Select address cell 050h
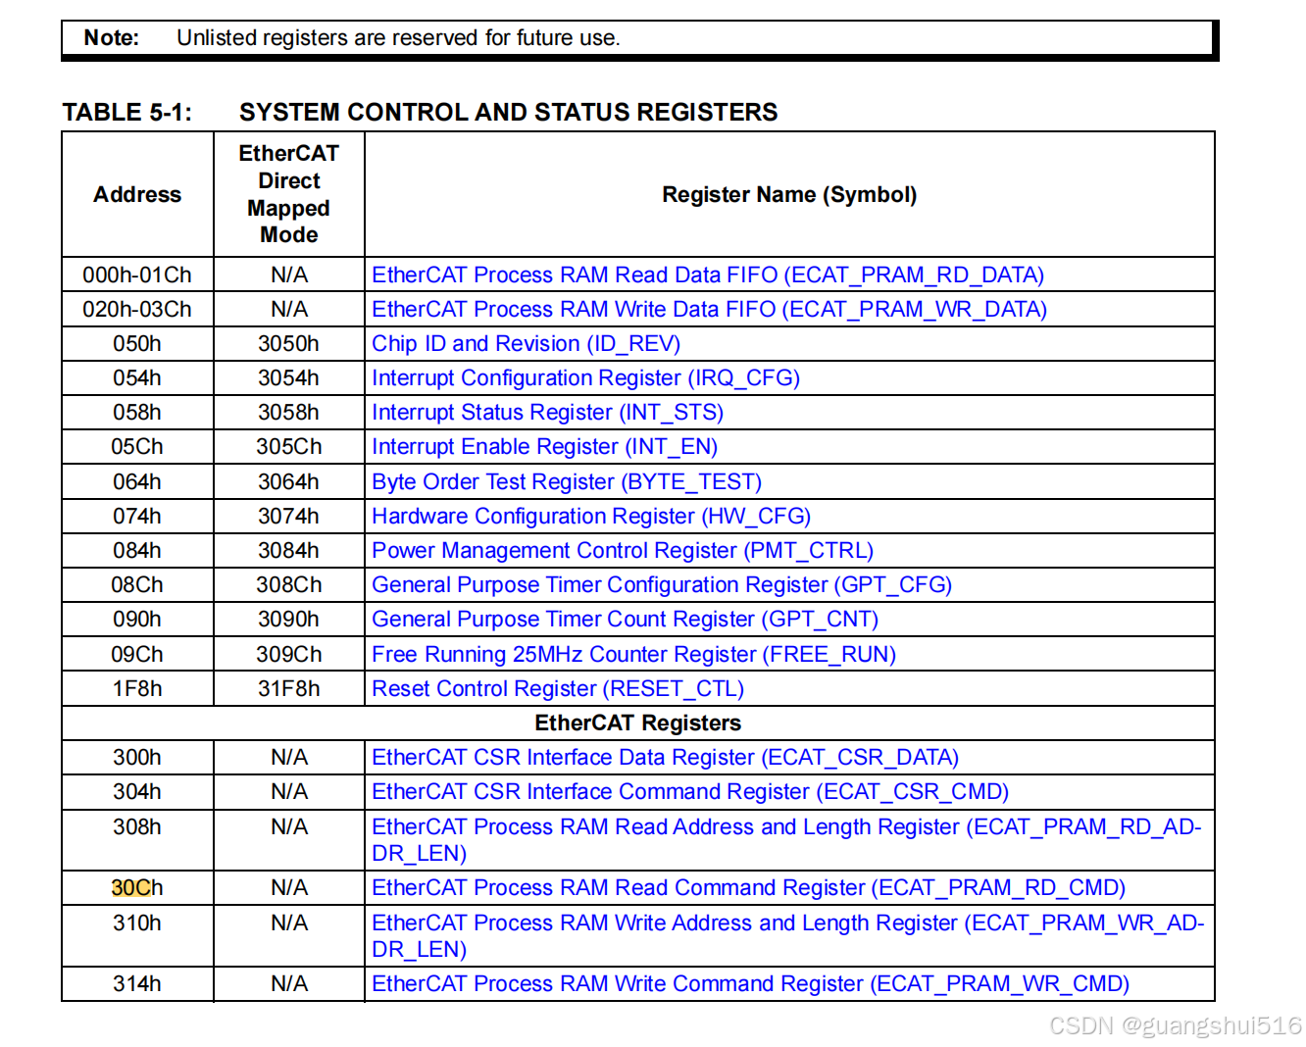This screenshot has width=1306, height=1047. 137,343
